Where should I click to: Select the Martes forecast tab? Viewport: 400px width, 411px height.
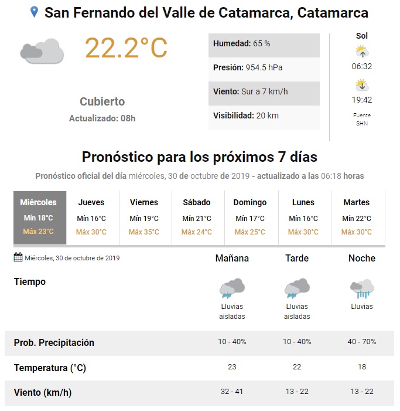click(357, 217)
